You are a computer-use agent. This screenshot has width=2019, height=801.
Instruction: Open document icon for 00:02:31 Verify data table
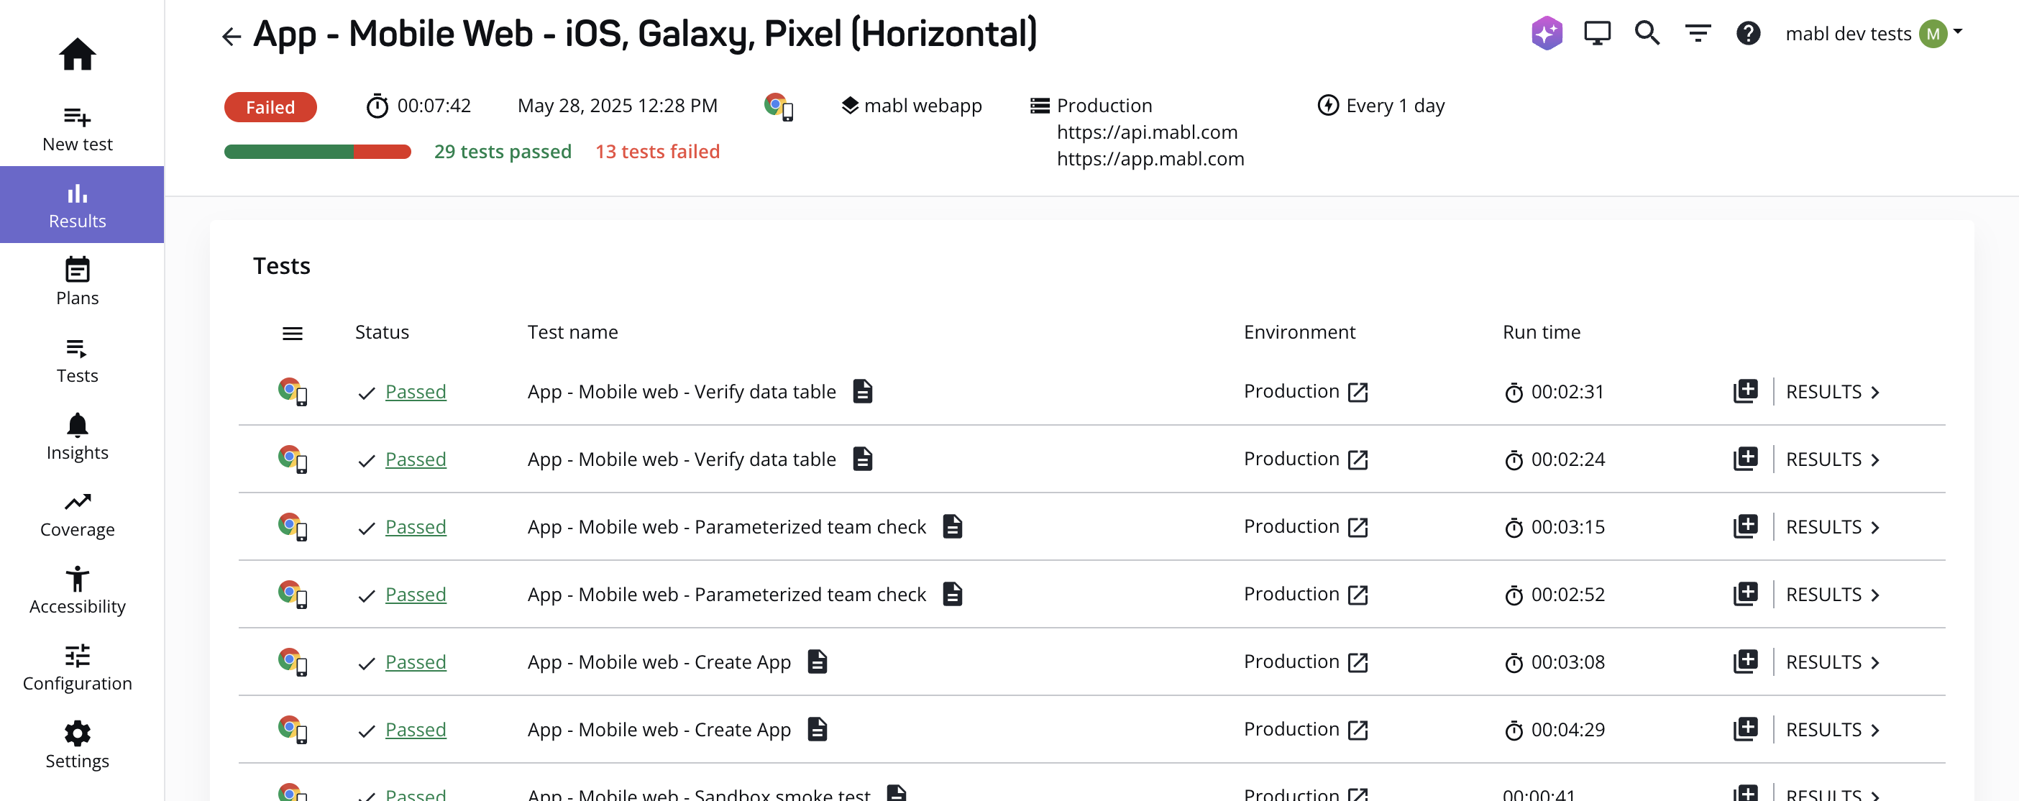coord(862,390)
